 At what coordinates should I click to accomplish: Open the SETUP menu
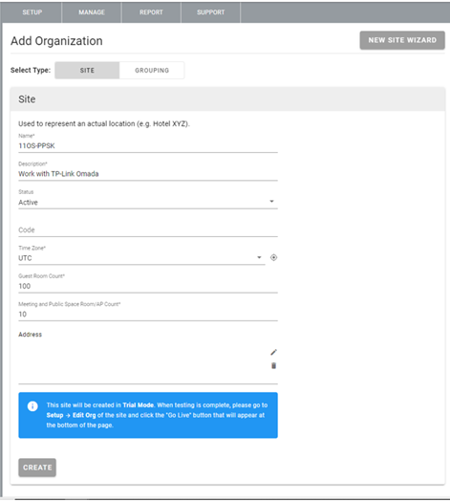tap(32, 12)
